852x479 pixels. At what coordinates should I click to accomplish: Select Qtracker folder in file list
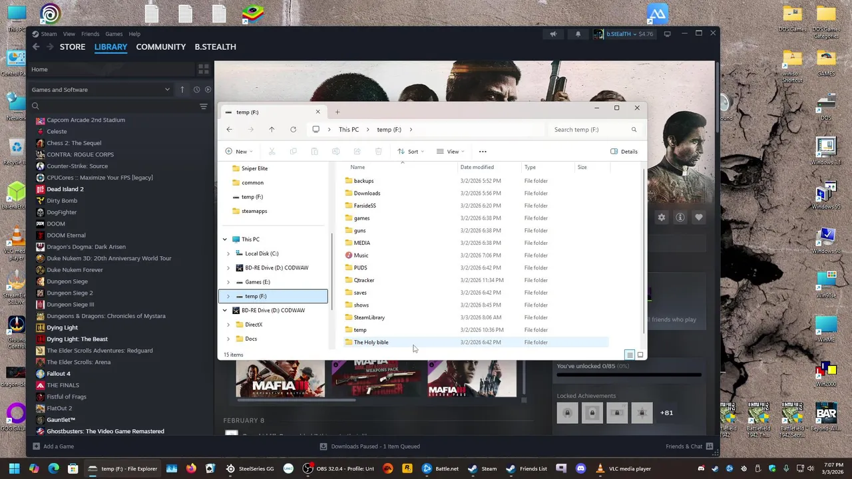476,280
